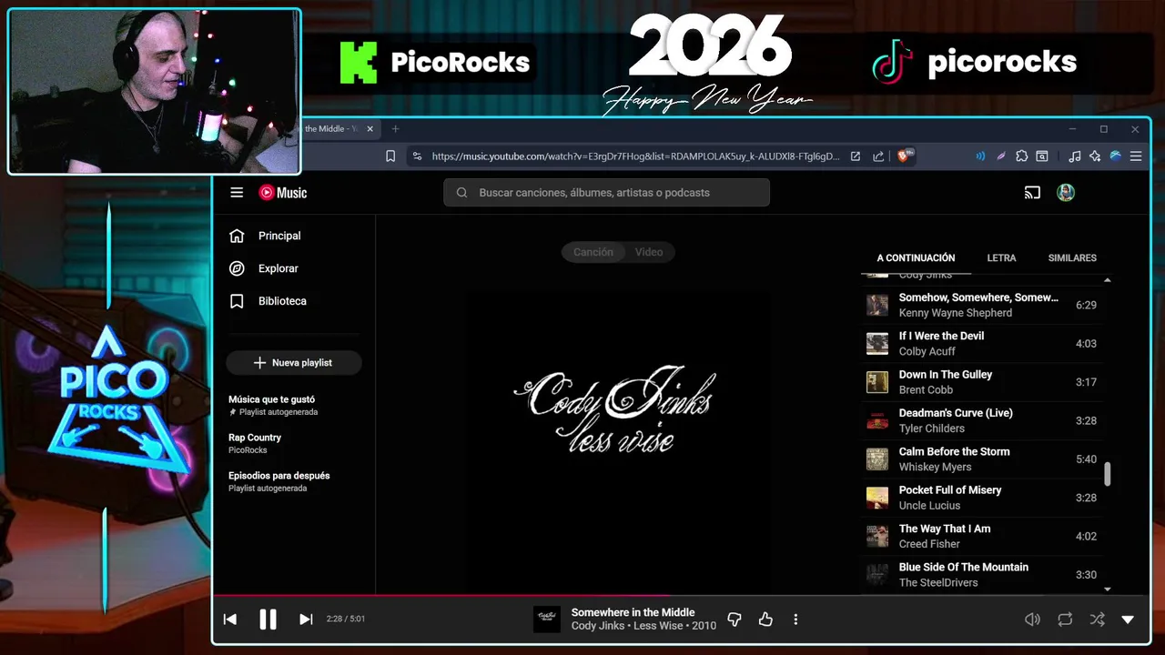Screen dimensions: 1165x655
Task: Open the Leo AI sparkle icon
Action: point(1095,156)
